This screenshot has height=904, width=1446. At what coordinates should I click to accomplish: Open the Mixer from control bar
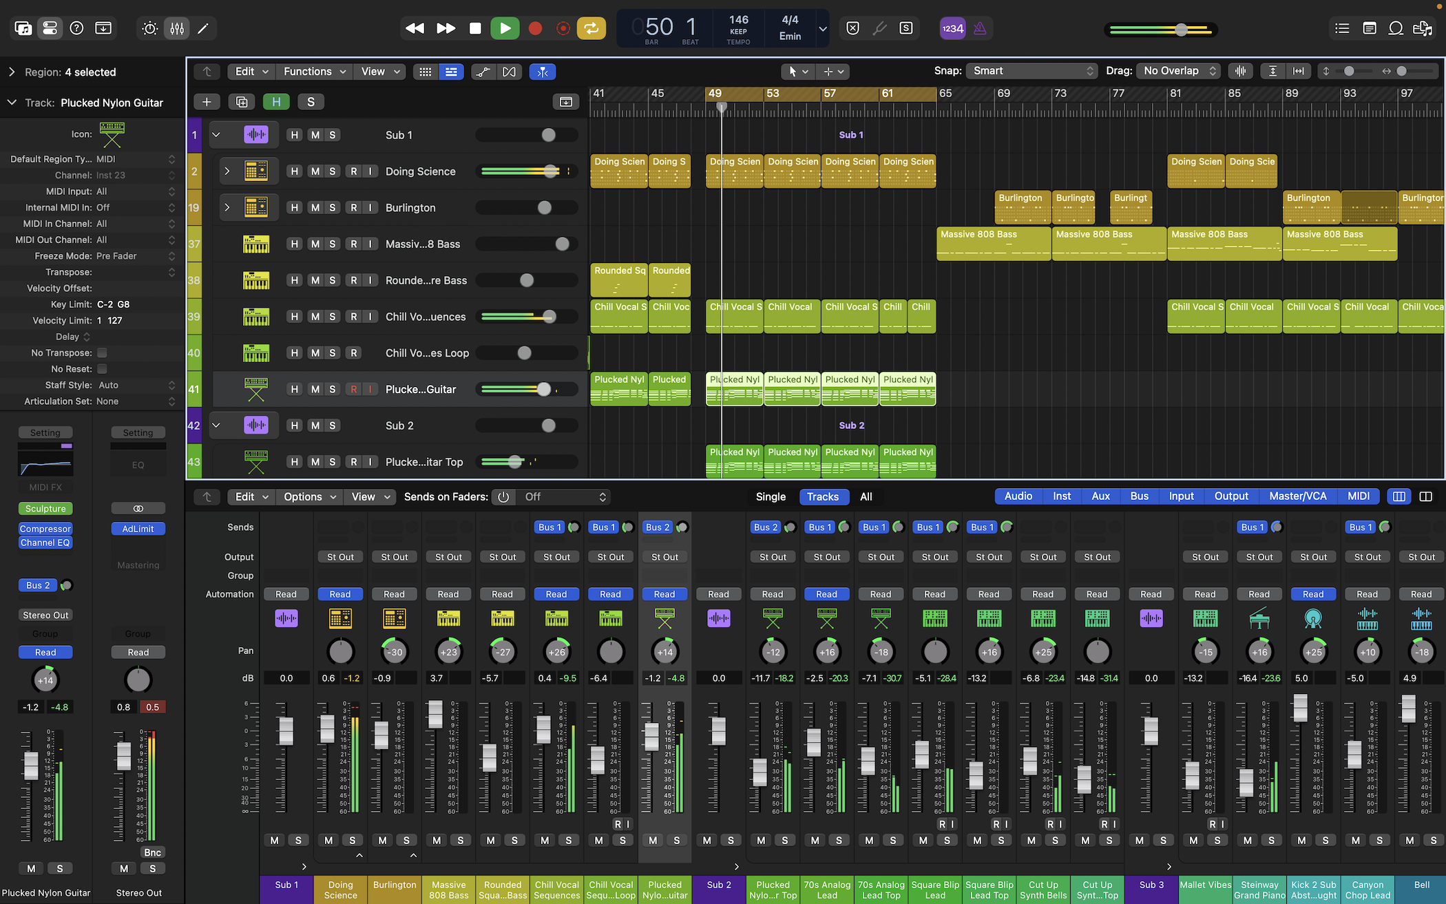pyautogui.click(x=177, y=28)
